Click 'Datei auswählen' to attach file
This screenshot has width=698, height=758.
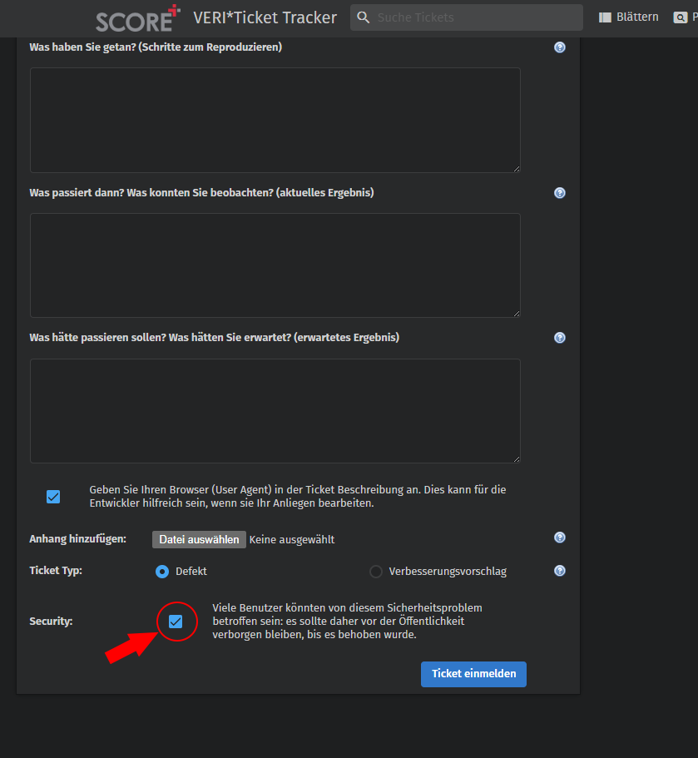(199, 539)
